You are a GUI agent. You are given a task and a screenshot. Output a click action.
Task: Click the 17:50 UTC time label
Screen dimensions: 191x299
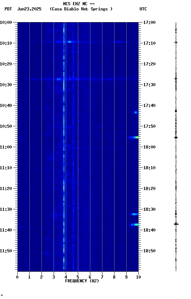point(149,126)
